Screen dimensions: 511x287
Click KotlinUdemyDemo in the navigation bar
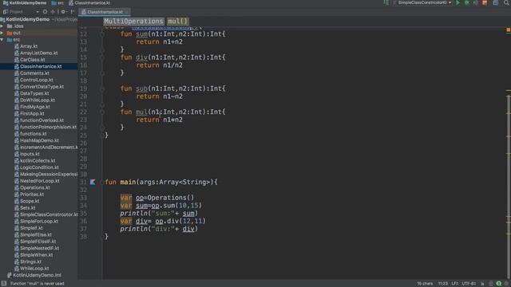click(x=25, y=3)
